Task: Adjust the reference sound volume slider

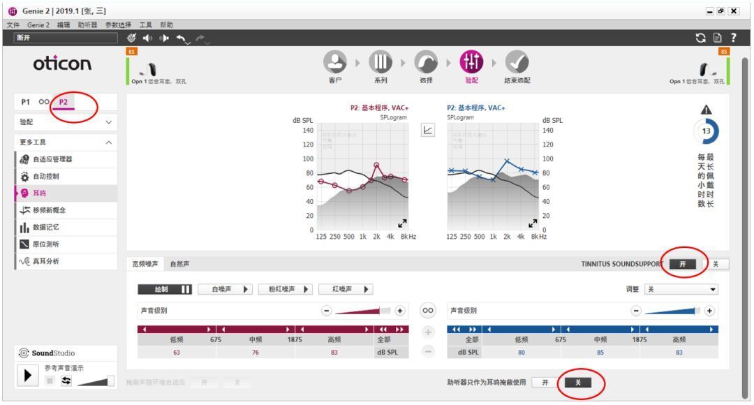Action: tap(95, 381)
